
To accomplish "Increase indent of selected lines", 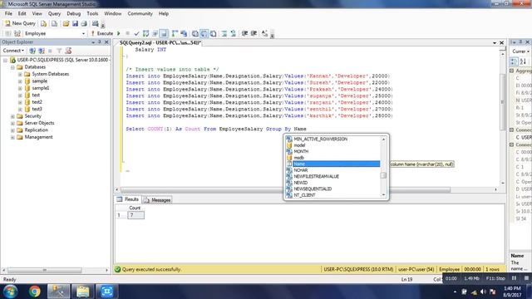I will (x=254, y=33).
